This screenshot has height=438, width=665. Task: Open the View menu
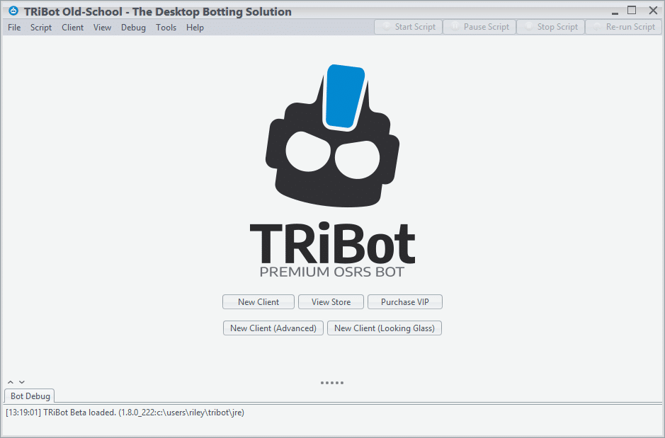[102, 28]
